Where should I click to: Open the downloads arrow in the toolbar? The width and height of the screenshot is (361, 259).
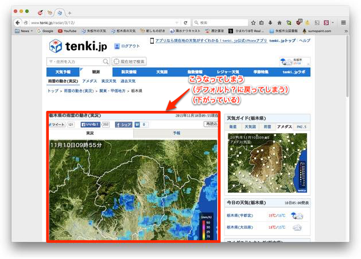(270, 22)
